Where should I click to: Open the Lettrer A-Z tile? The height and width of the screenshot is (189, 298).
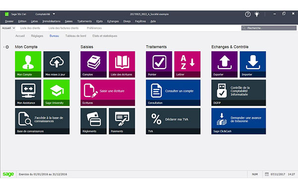click(x=187, y=64)
